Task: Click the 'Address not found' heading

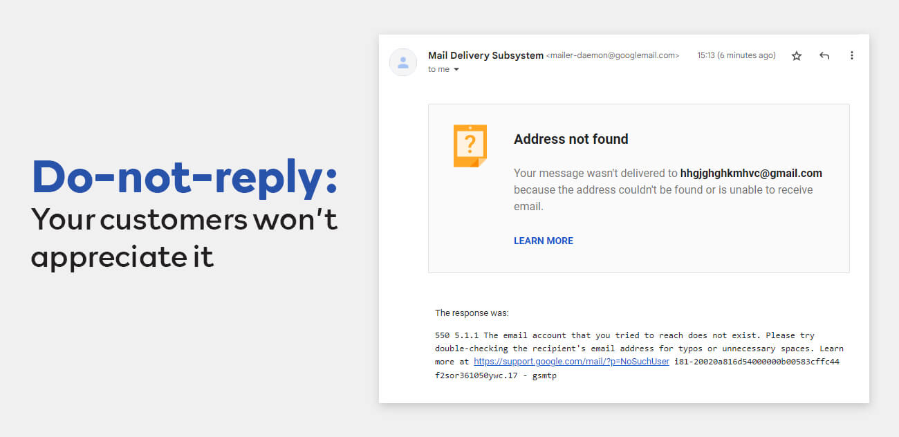Action: click(x=571, y=139)
